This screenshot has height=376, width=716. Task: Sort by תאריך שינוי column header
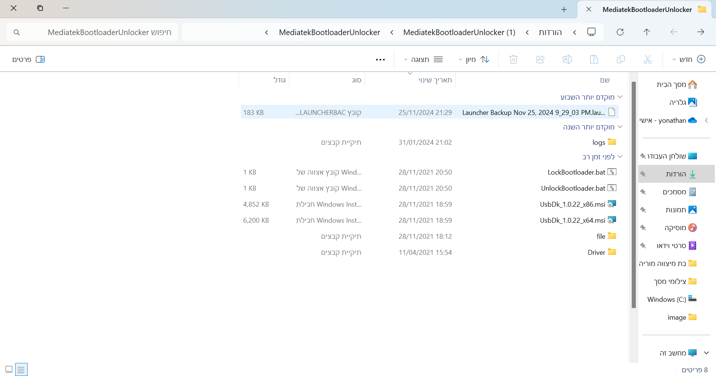435,80
